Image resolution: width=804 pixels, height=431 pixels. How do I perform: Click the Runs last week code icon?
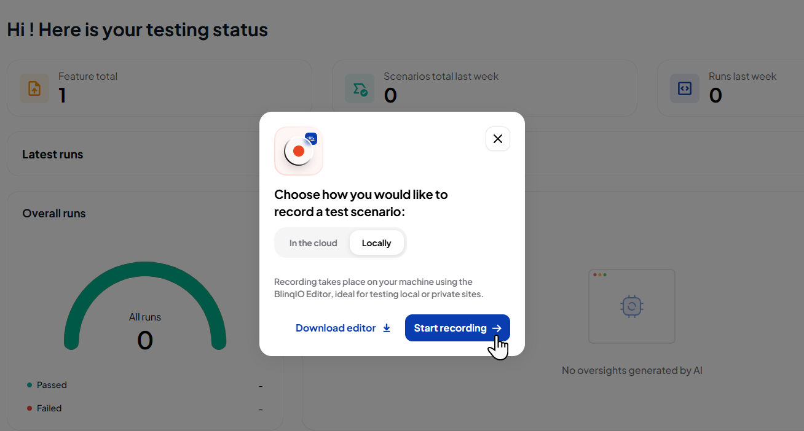click(x=685, y=88)
